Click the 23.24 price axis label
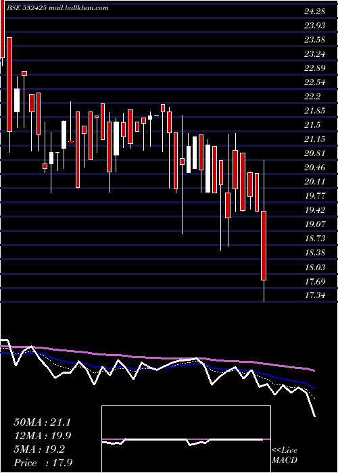The width and height of the screenshot is (338, 473). pyautogui.click(x=314, y=54)
